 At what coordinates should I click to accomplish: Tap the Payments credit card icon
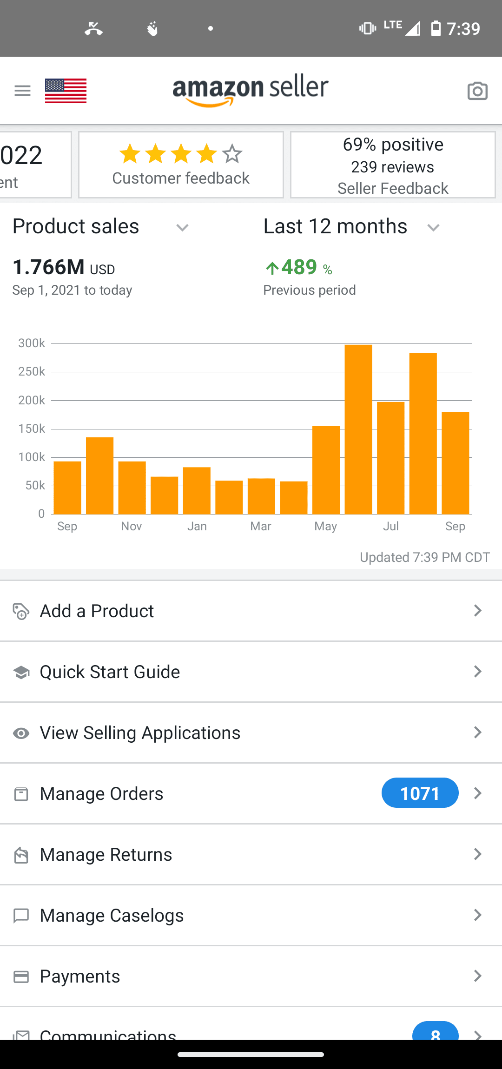point(21,977)
